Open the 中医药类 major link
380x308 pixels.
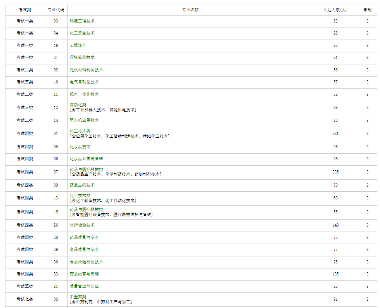click(78, 297)
